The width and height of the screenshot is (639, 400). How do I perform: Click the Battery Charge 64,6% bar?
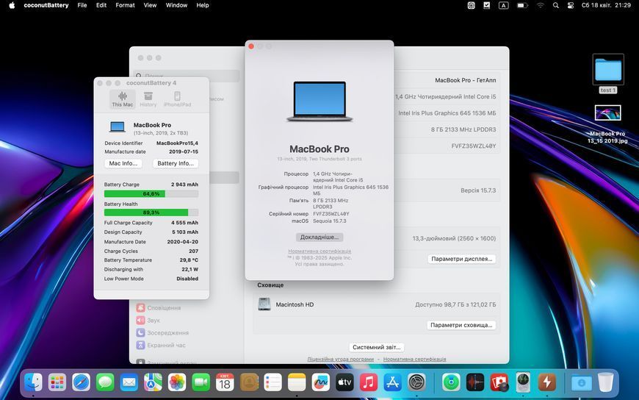[x=151, y=194]
